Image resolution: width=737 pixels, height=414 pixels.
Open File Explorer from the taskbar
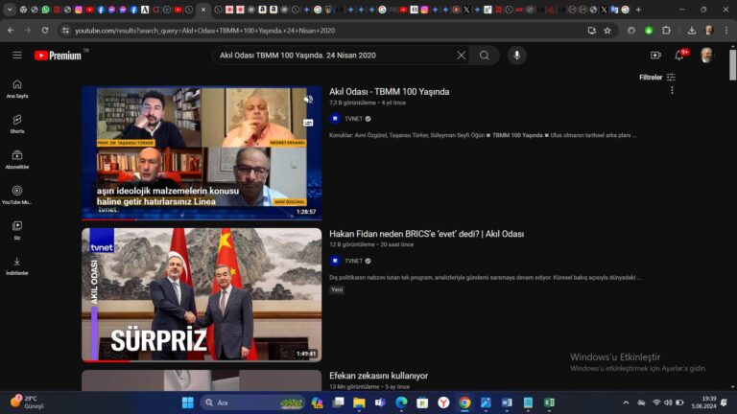tap(359, 402)
